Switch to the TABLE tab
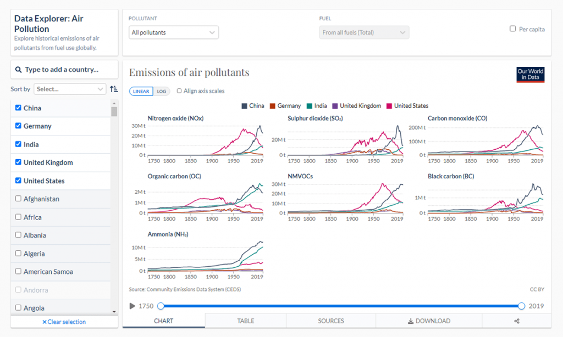This screenshot has width=563, height=337. pos(245,321)
